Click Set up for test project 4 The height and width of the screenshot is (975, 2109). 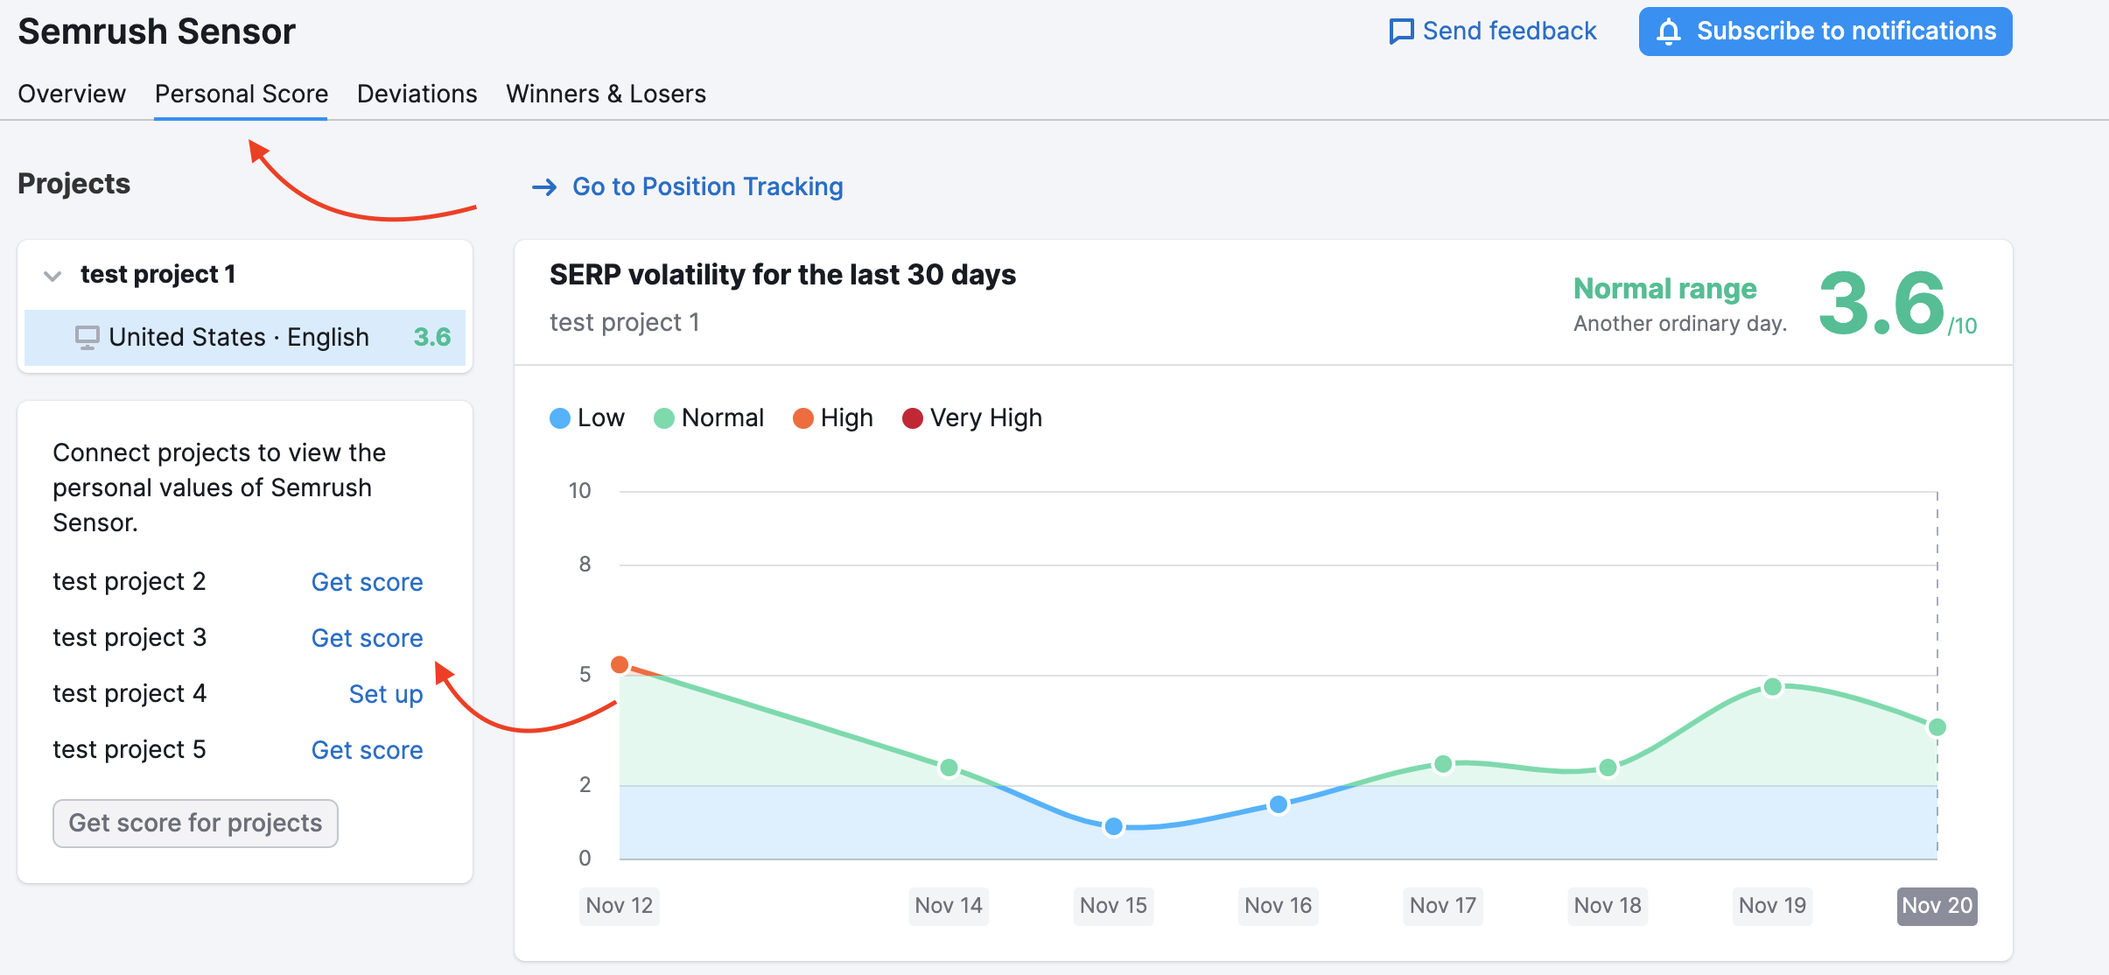click(386, 692)
